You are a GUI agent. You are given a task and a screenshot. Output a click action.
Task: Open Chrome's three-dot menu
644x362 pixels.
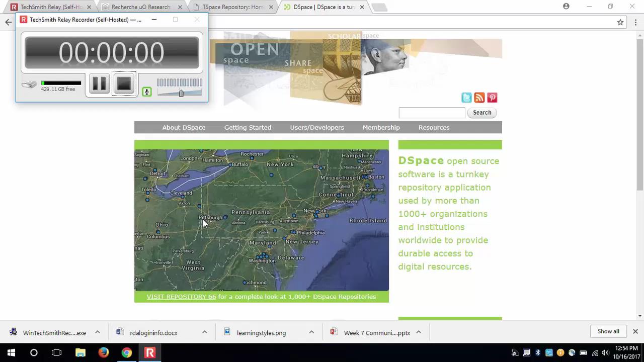click(x=635, y=23)
